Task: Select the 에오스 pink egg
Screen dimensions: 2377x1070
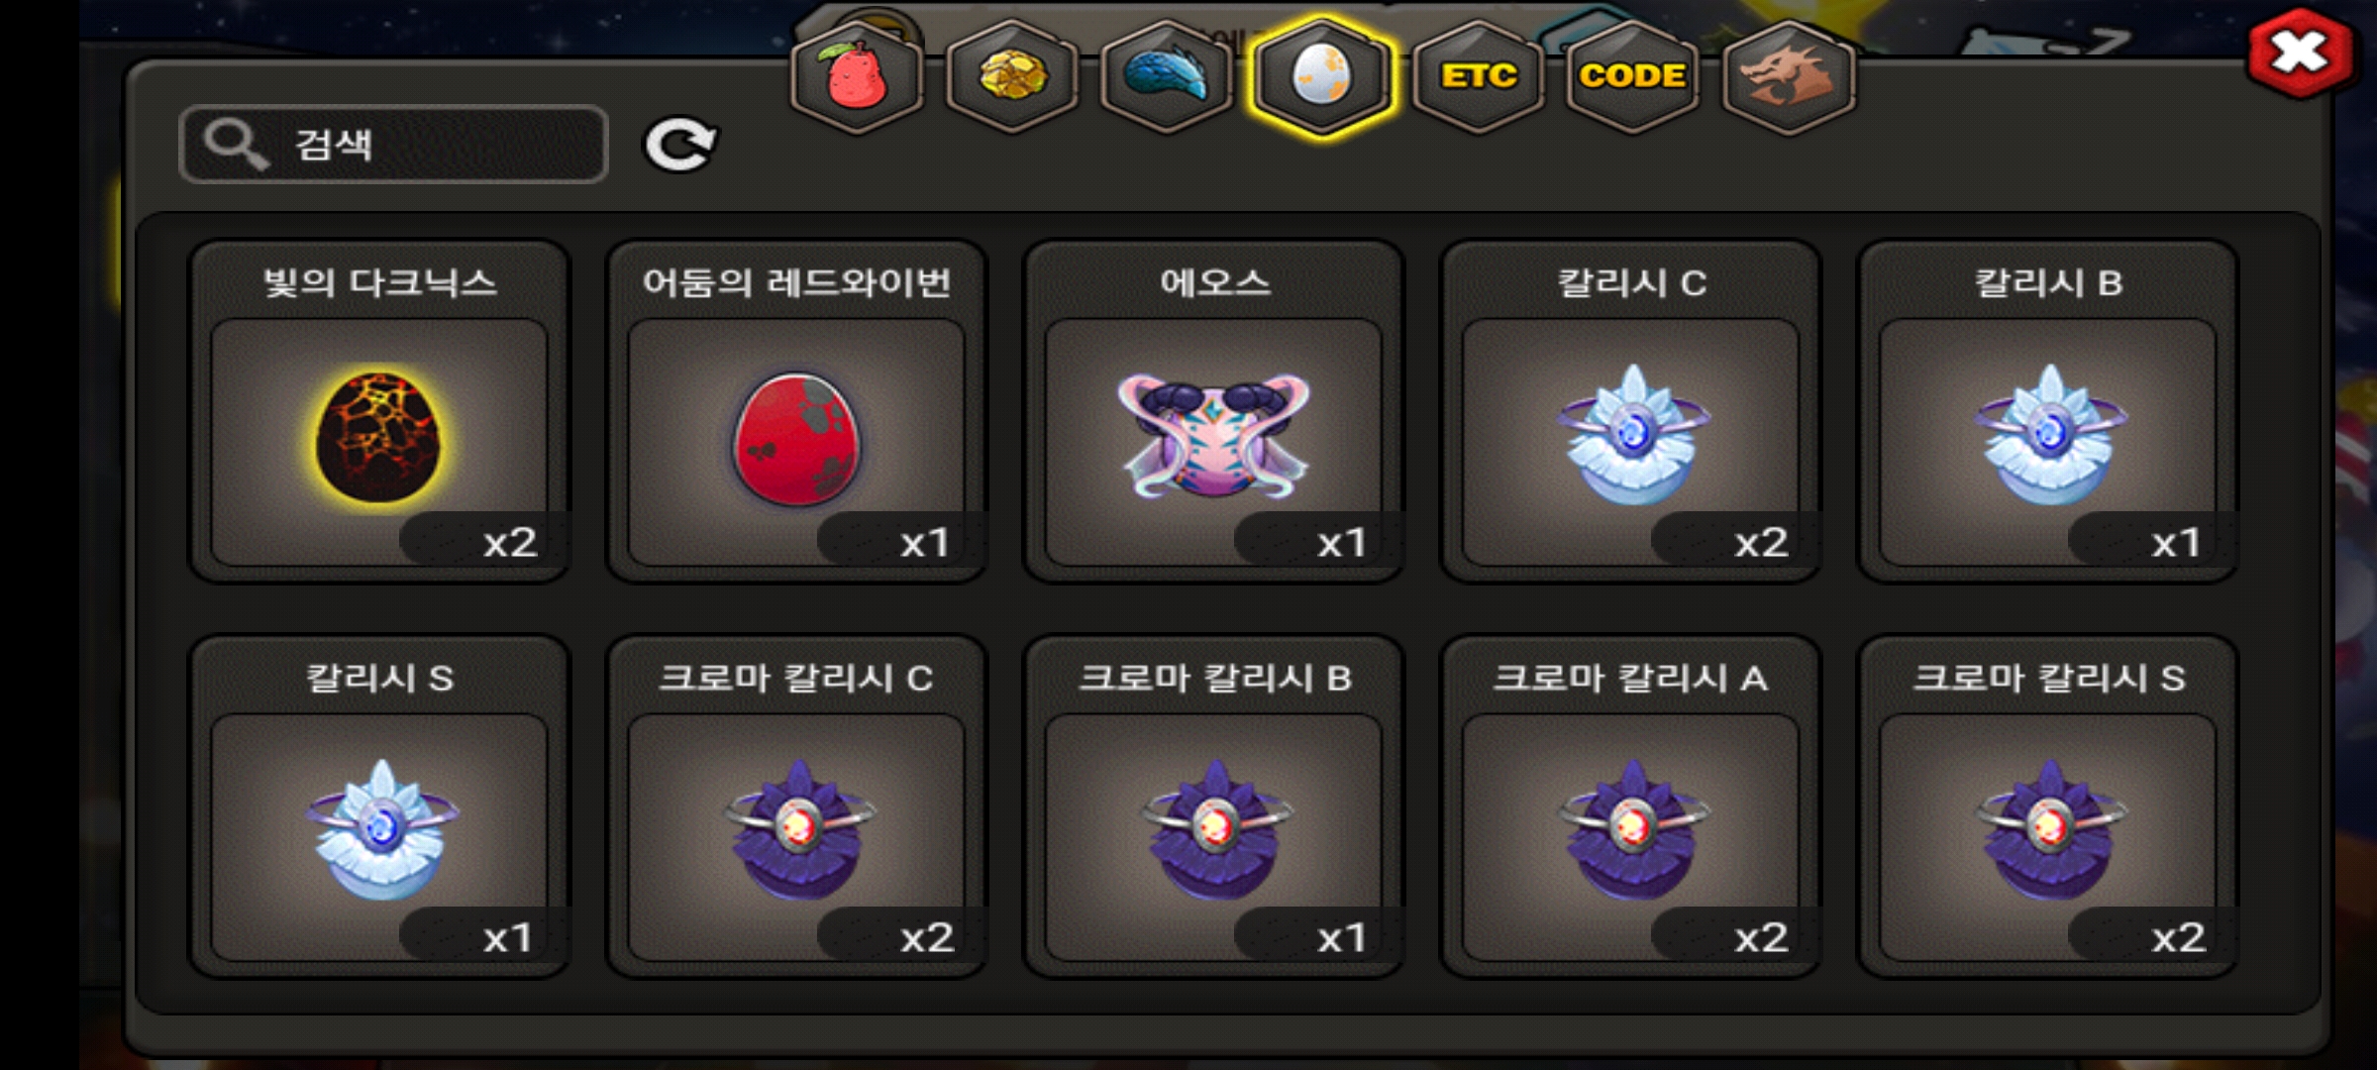Action: (1214, 411)
